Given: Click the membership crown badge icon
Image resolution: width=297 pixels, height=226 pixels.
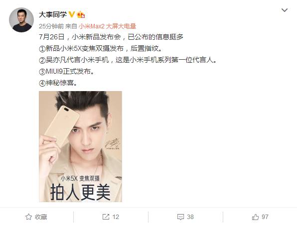Looking at the screenshot, I should coord(81,14).
